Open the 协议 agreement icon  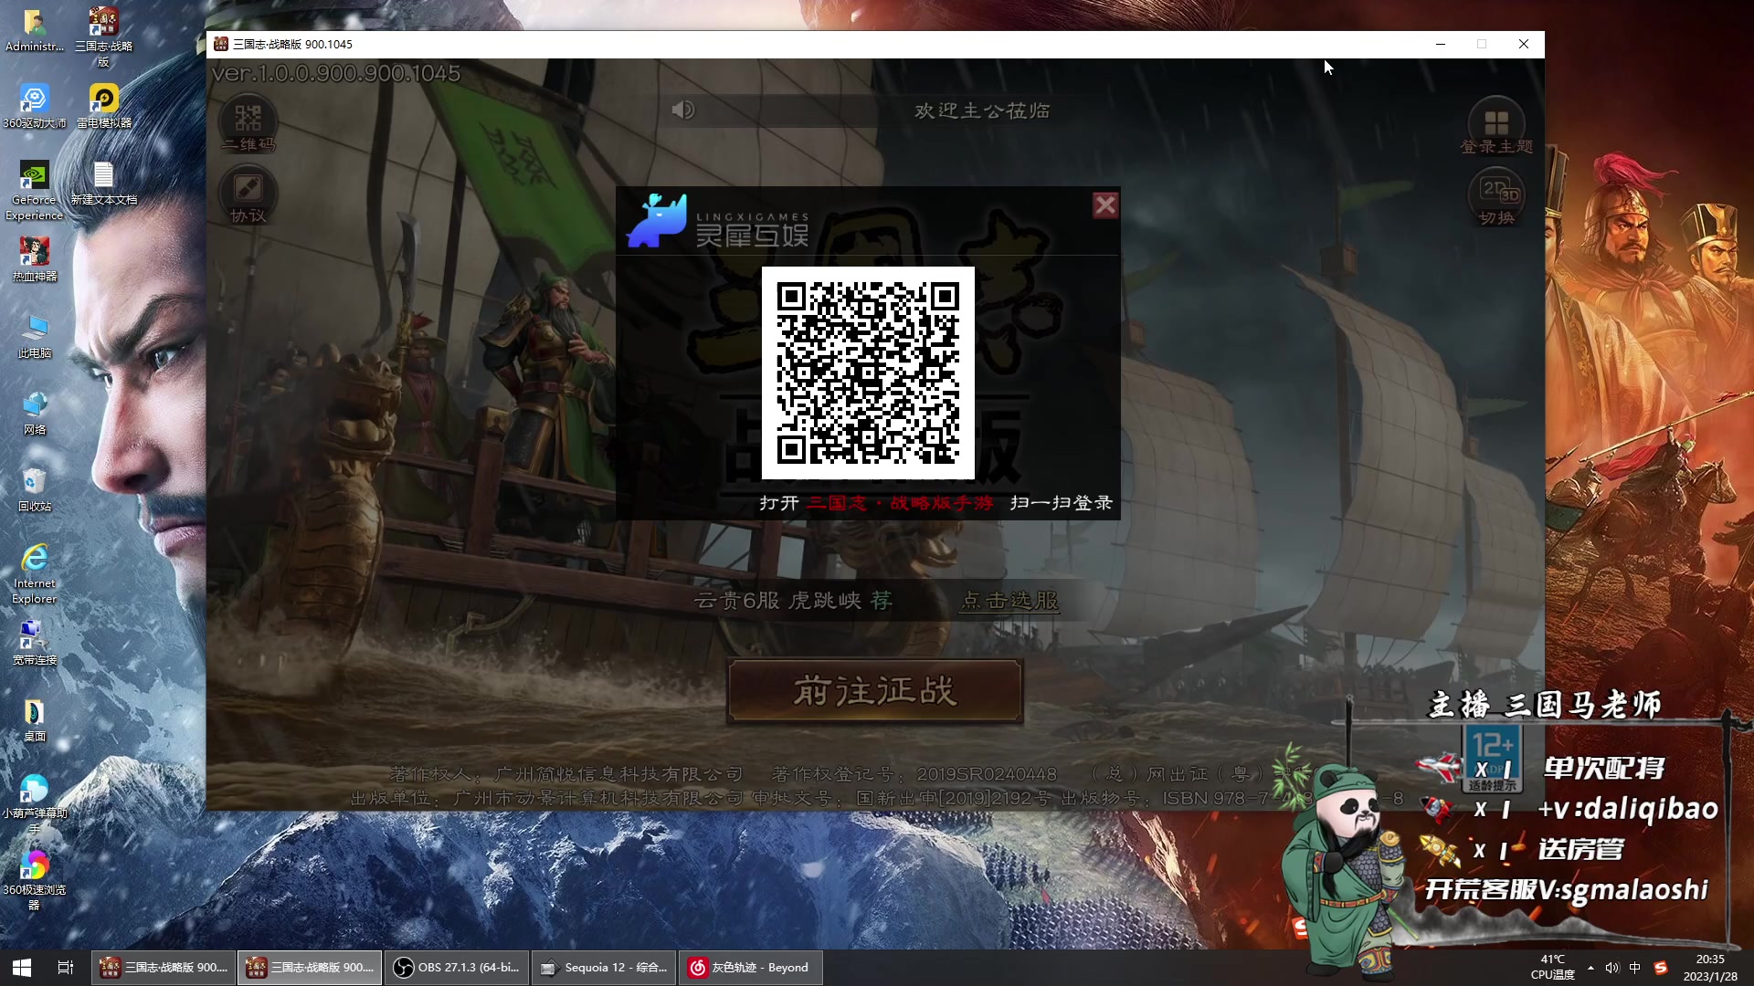(248, 195)
